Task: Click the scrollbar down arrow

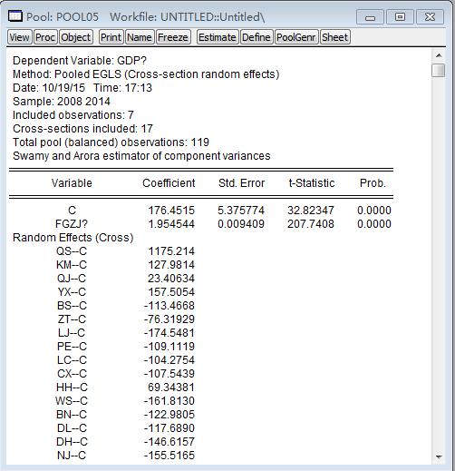Action: tap(439, 456)
